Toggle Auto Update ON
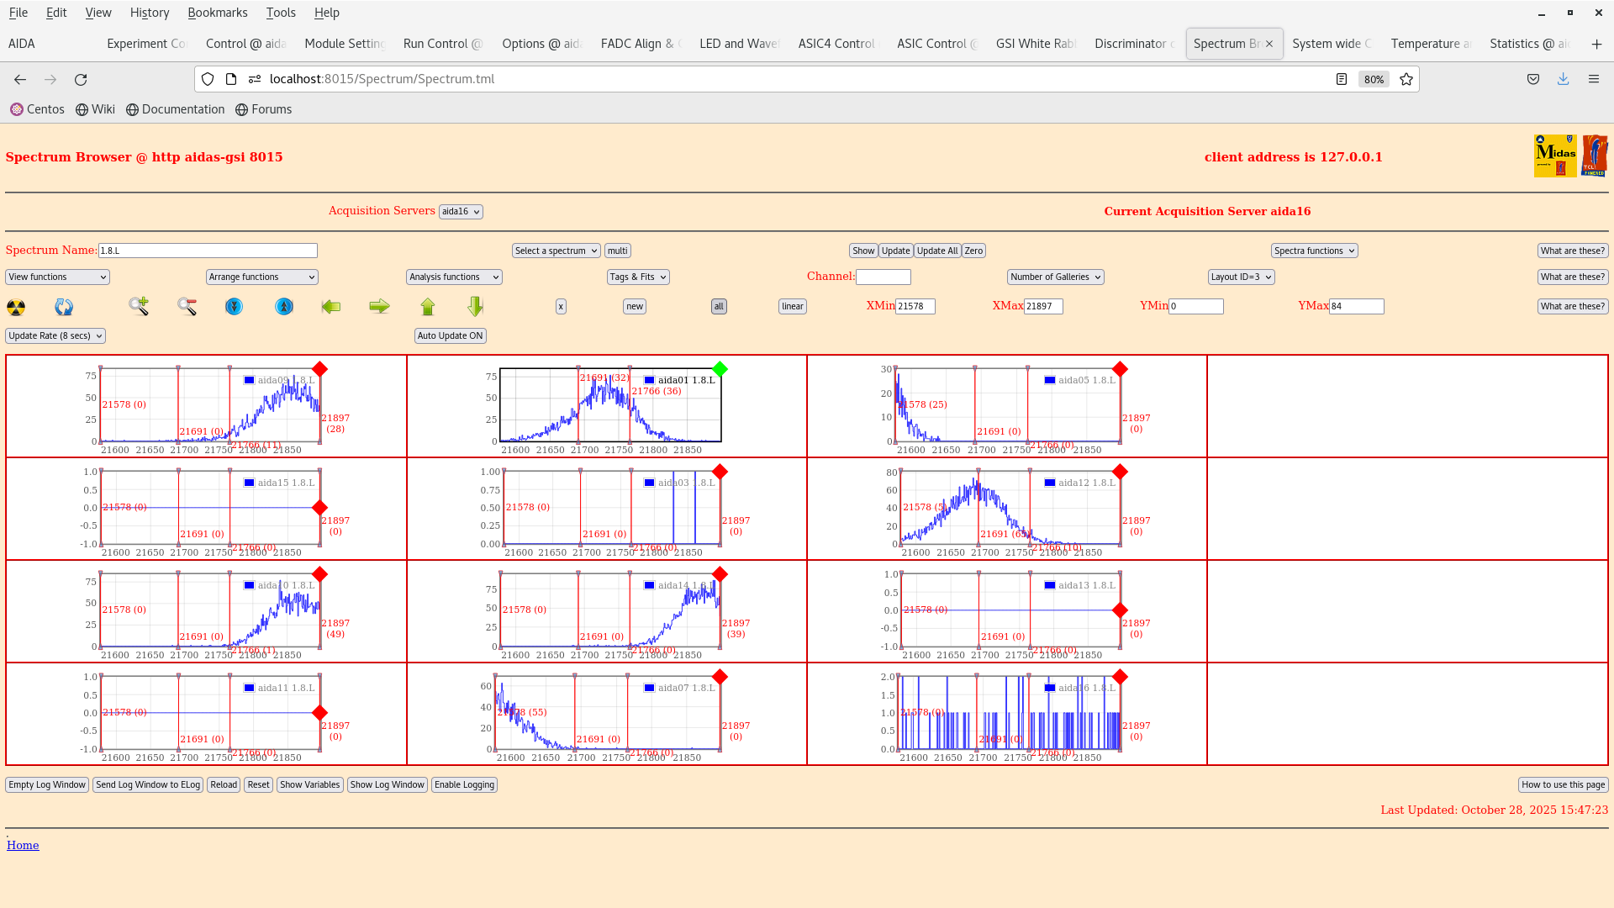Viewport: 1614px width, 908px height. (x=450, y=335)
